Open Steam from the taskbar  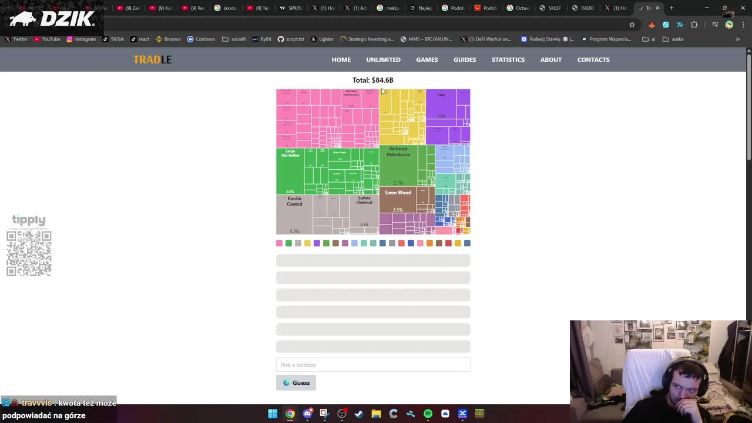(x=359, y=414)
